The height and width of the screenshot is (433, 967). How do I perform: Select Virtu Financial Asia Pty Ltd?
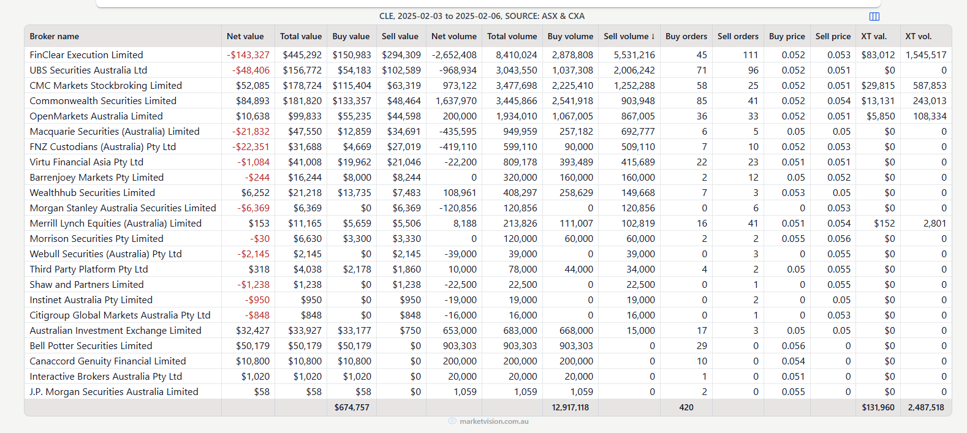click(86, 162)
